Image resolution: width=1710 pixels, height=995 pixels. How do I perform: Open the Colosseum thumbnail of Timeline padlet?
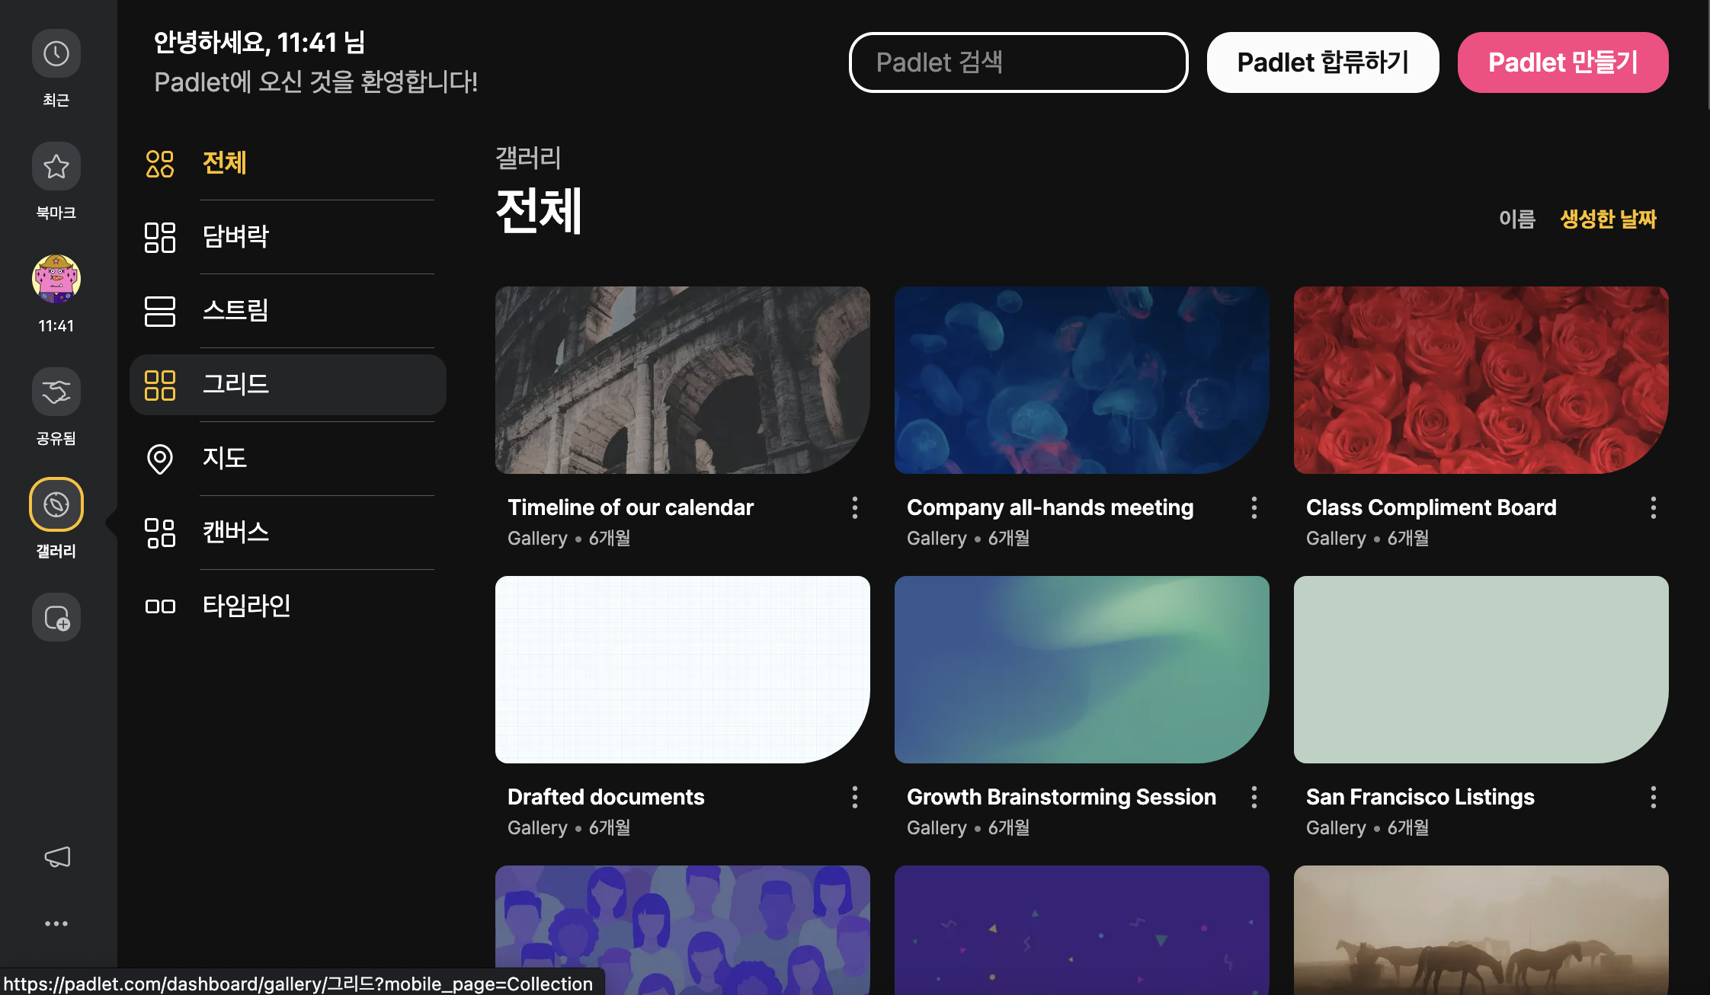[683, 380]
